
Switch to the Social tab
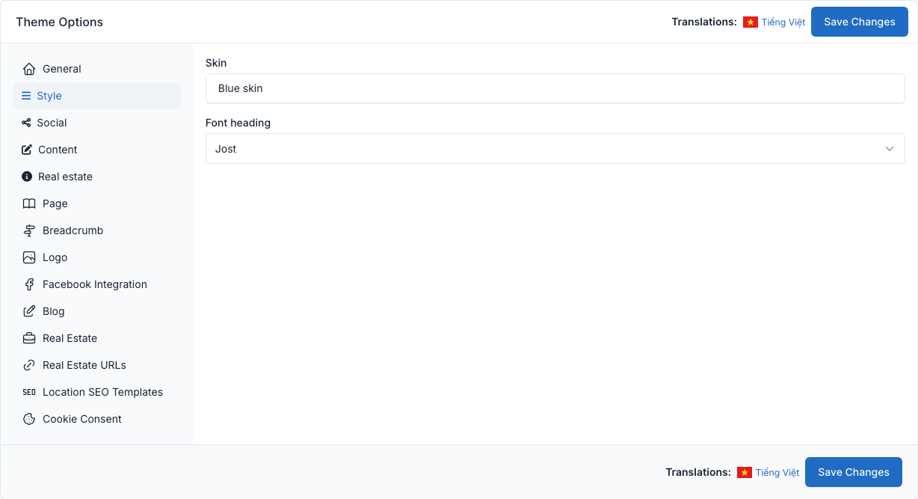tap(97, 123)
